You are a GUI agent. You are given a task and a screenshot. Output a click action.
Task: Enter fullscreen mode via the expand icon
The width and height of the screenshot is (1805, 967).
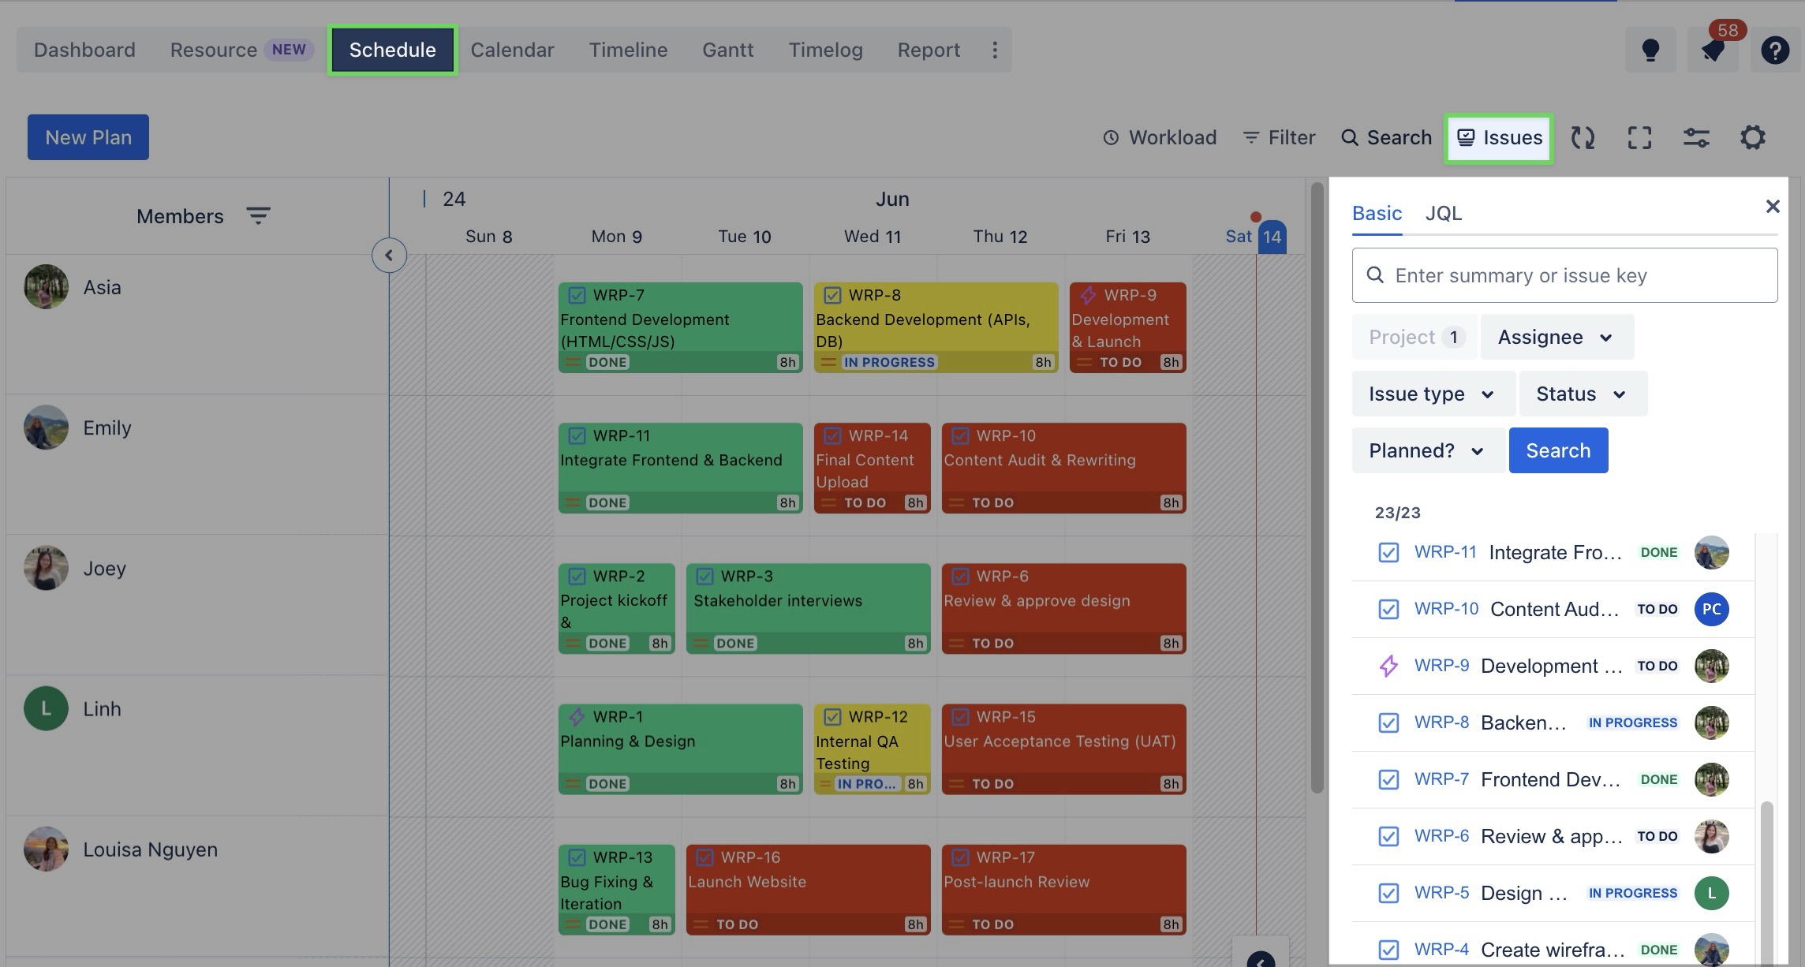(1639, 138)
